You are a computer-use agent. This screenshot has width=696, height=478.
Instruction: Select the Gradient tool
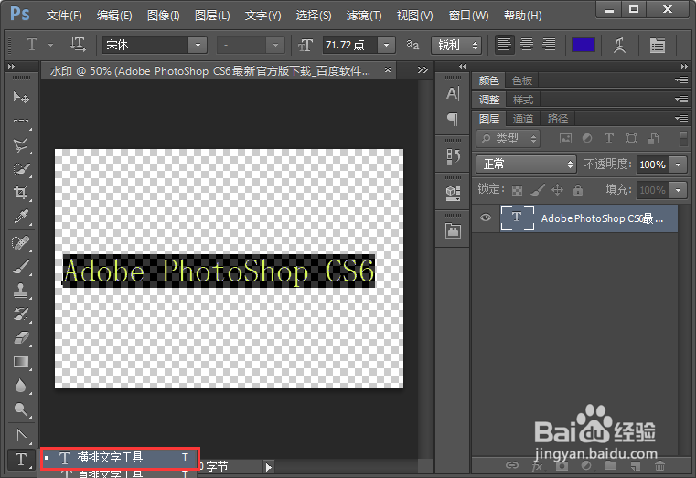[21, 362]
